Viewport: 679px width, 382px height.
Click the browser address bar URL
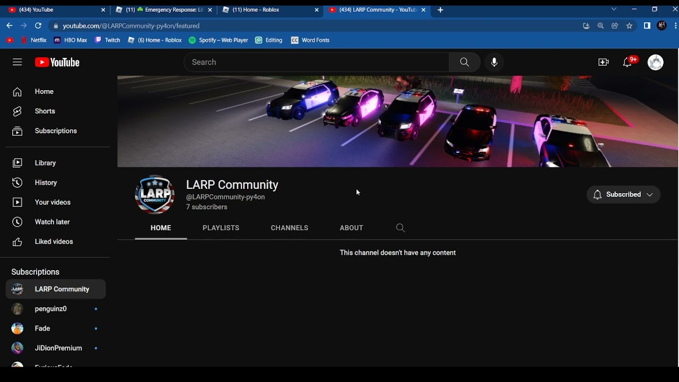131,25
